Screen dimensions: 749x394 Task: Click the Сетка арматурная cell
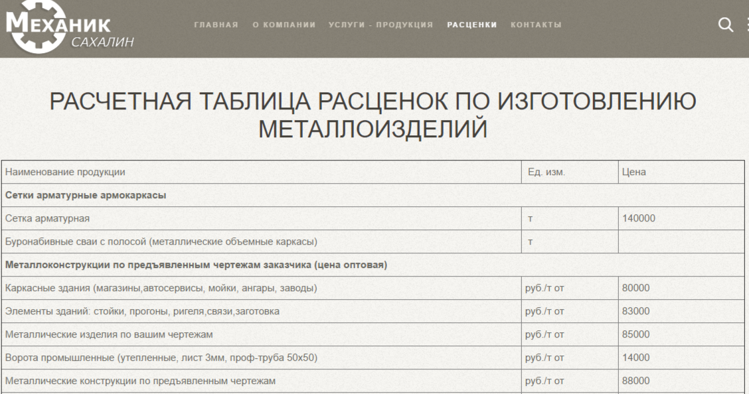pos(262,218)
